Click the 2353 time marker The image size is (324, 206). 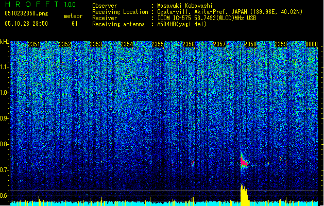[x=96, y=44]
